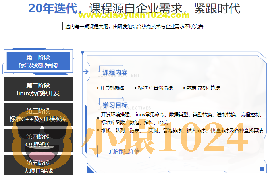Viewport: 268px width, 175px height.
Task: Click the blue right arrow beside 课程内容
Action: [x=85, y=72]
